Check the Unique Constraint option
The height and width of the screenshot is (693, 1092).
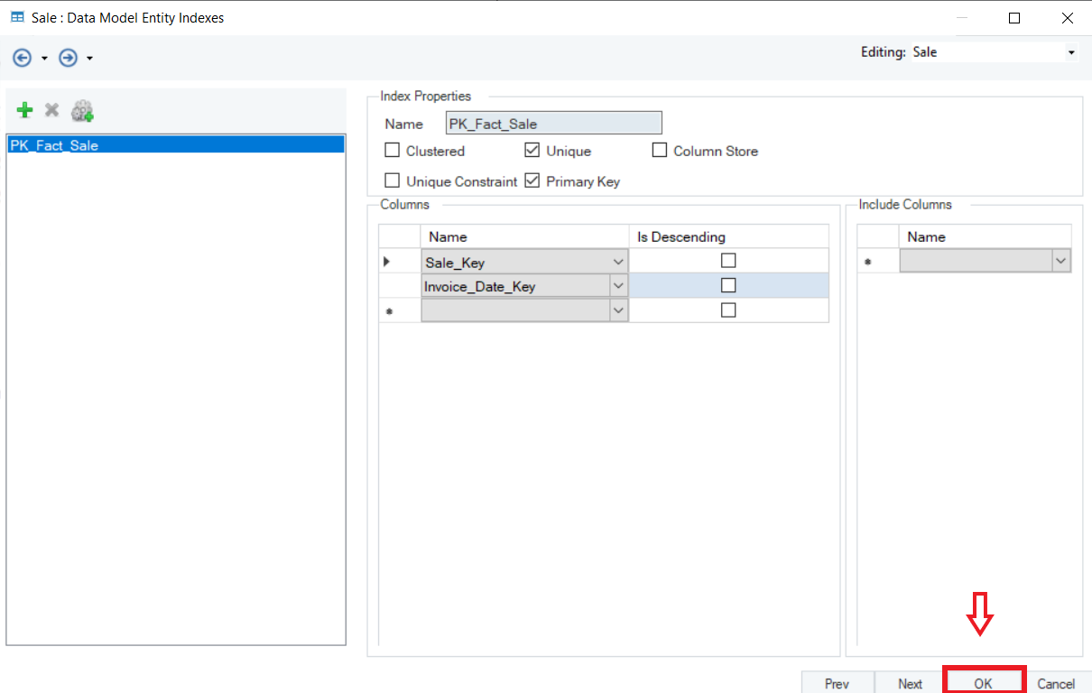click(392, 180)
